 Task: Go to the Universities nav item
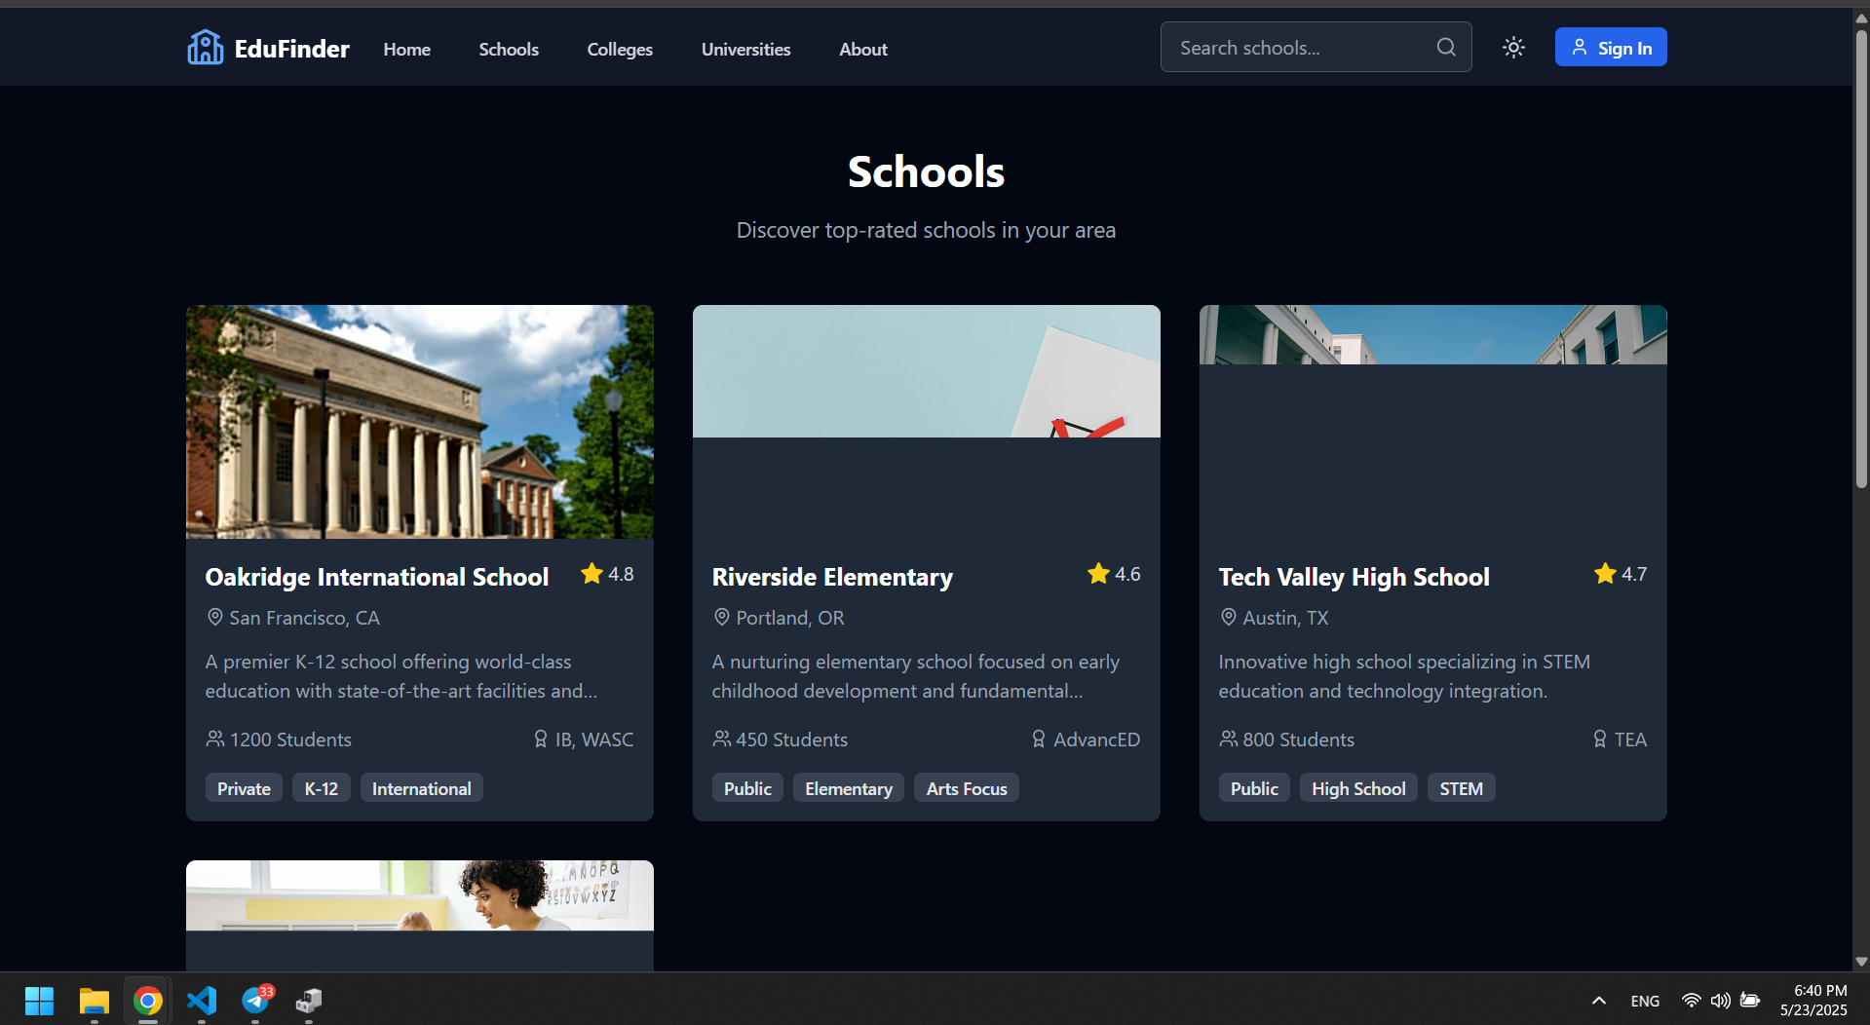click(x=745, y=49)
